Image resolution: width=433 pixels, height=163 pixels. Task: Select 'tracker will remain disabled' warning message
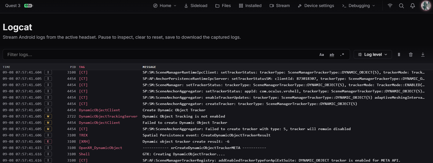247,129
